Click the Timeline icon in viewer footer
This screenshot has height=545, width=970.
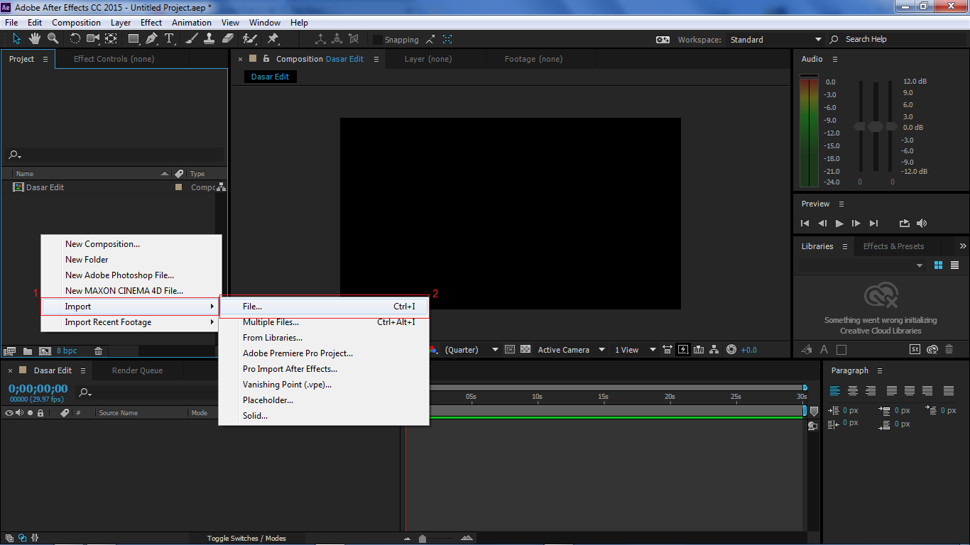(699, 349)
